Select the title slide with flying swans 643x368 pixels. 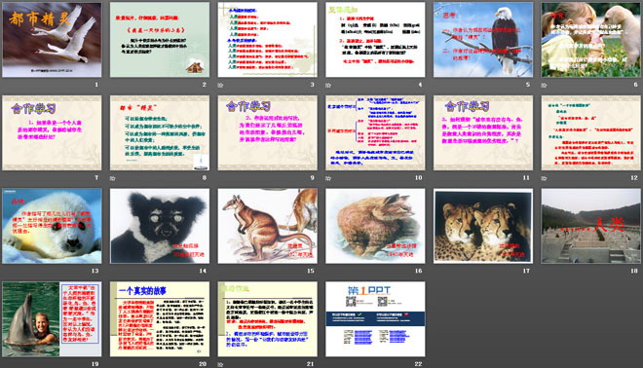pos(52,40)
